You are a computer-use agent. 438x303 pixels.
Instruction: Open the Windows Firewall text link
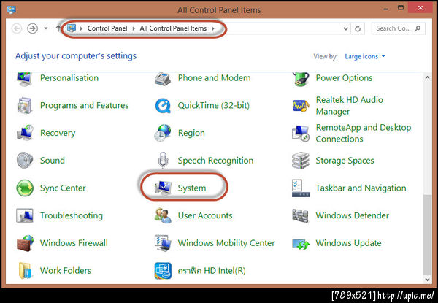(x=74, y=243)
